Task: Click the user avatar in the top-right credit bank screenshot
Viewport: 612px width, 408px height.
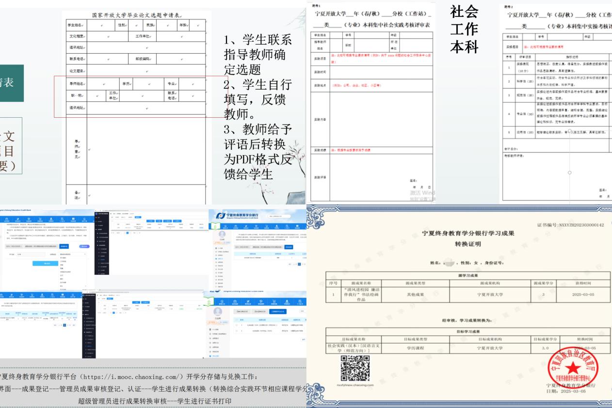Action: tap(222, 234)
